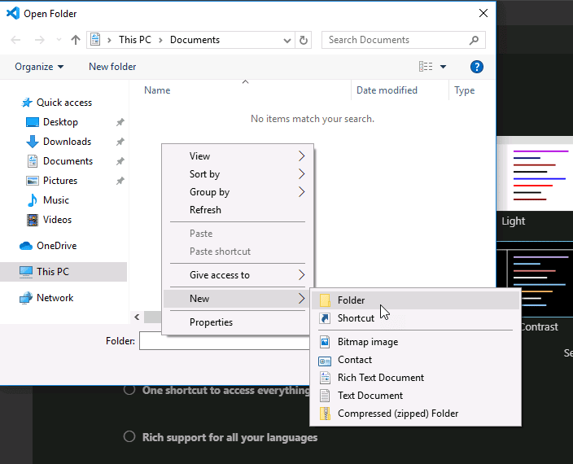Image resolution: width=573 pixels, height=464 pixels.
Task: Open Properties from the context menu
Action: pos(211,322)
